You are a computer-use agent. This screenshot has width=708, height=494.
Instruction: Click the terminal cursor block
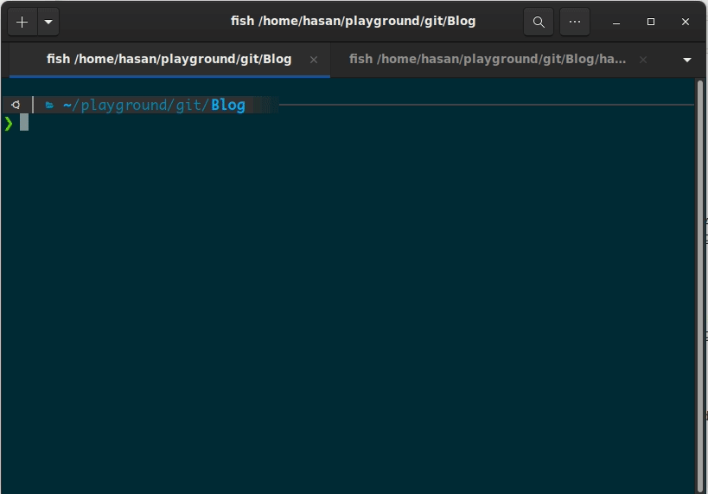click(24, 123)
